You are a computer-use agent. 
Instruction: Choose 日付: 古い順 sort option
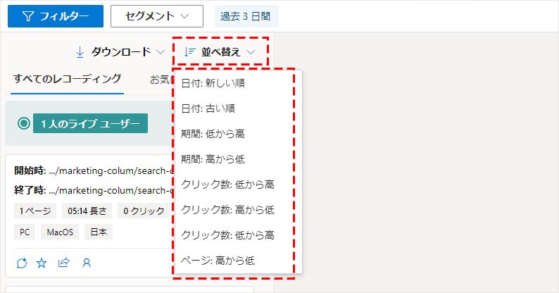click(x=208, y=108)
